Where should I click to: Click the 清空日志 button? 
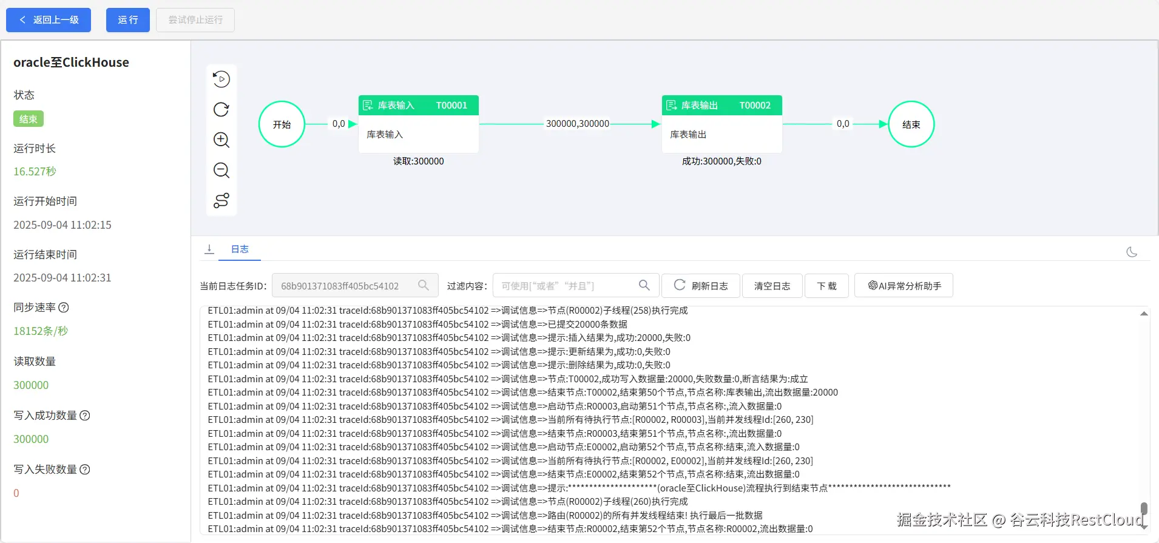coord(772,286)
